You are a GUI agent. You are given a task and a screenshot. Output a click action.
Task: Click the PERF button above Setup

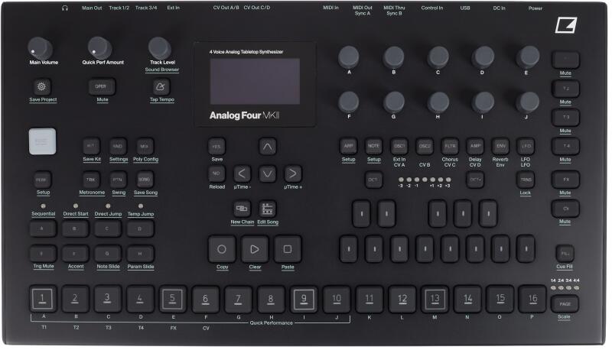point(42,180)
